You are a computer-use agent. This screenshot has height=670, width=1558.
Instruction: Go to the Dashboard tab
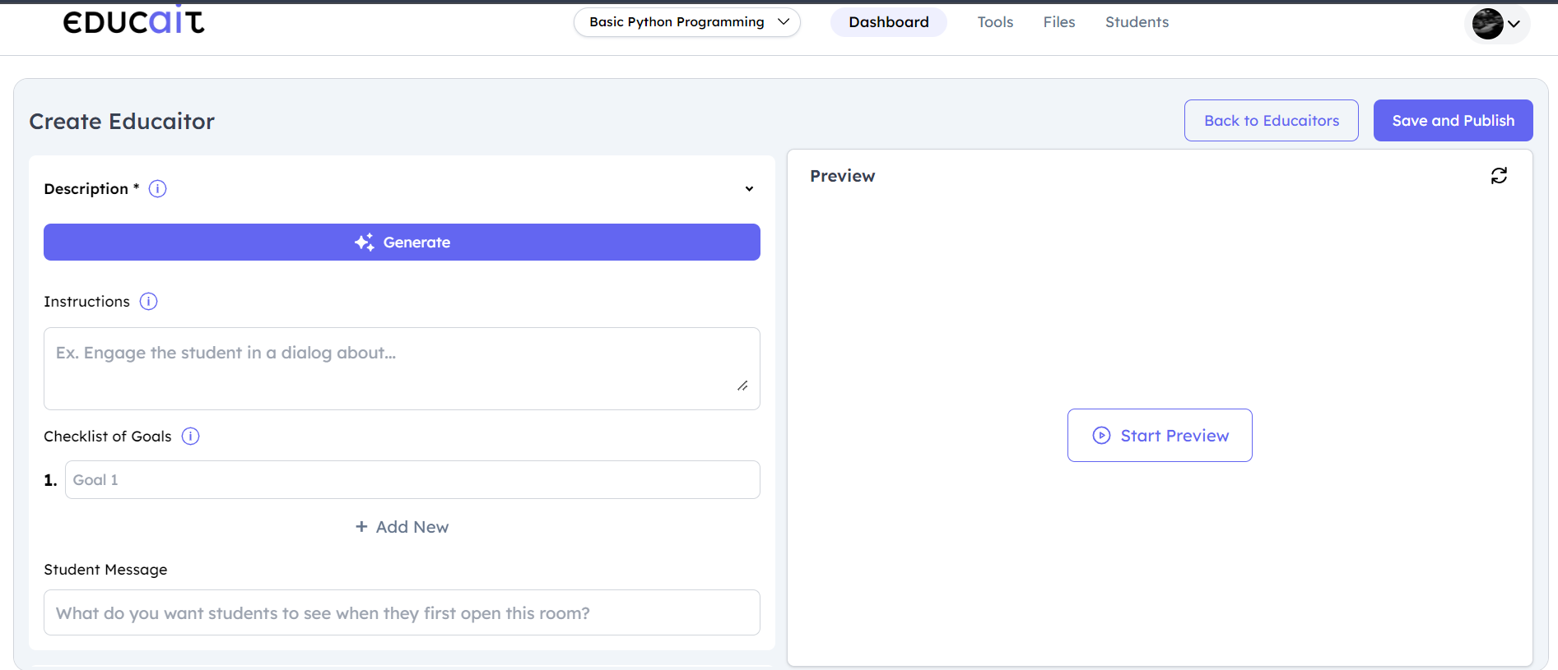point(888,22)
